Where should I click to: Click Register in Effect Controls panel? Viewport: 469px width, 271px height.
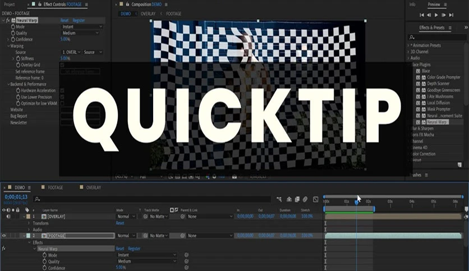point(79,20)
